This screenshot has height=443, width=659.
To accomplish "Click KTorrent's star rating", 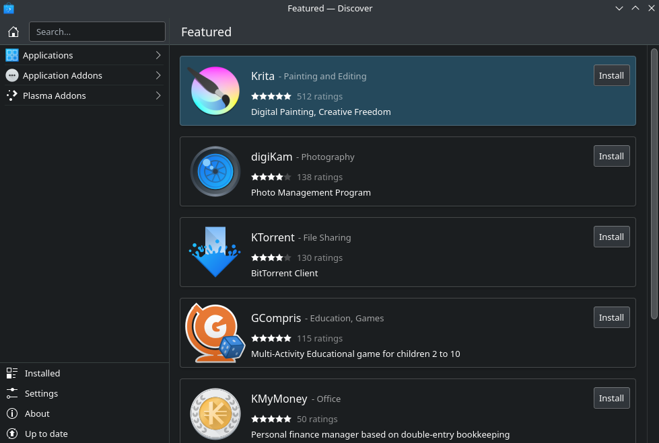I will click(271, 257).
